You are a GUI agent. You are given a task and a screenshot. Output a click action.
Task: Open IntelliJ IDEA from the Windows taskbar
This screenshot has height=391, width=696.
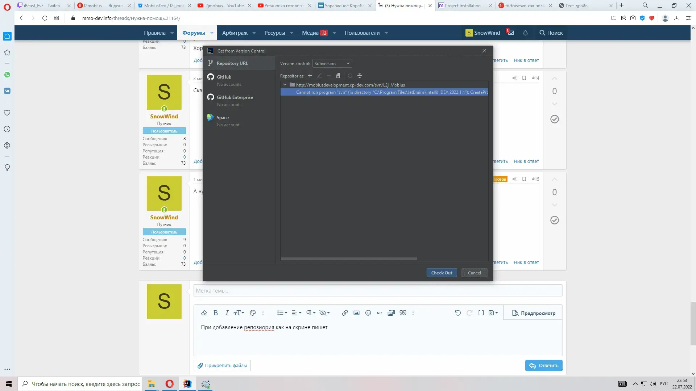pyautogui.click(x=187, y=384)
